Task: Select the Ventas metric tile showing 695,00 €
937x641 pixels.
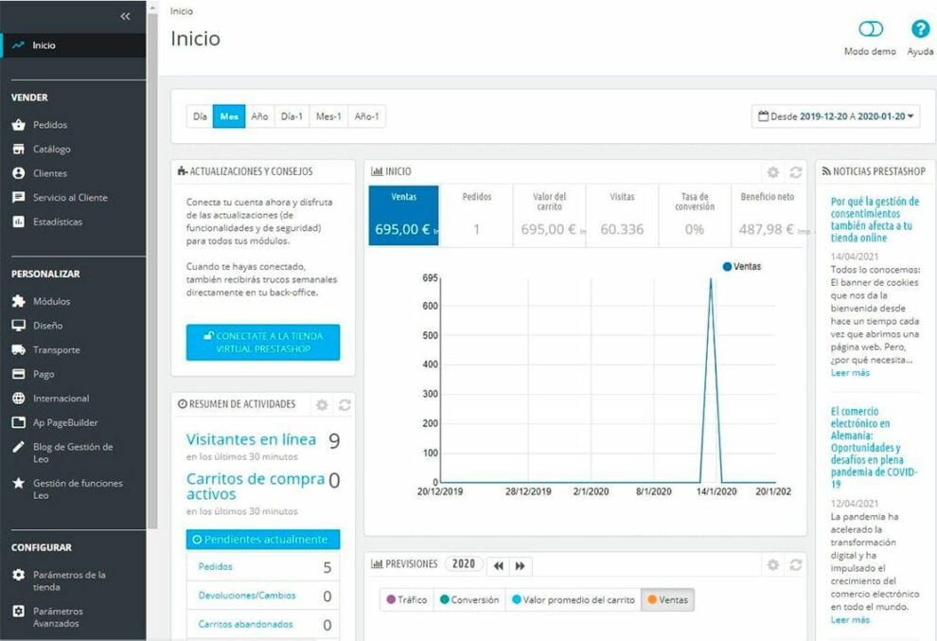Action: pos(403,215)
